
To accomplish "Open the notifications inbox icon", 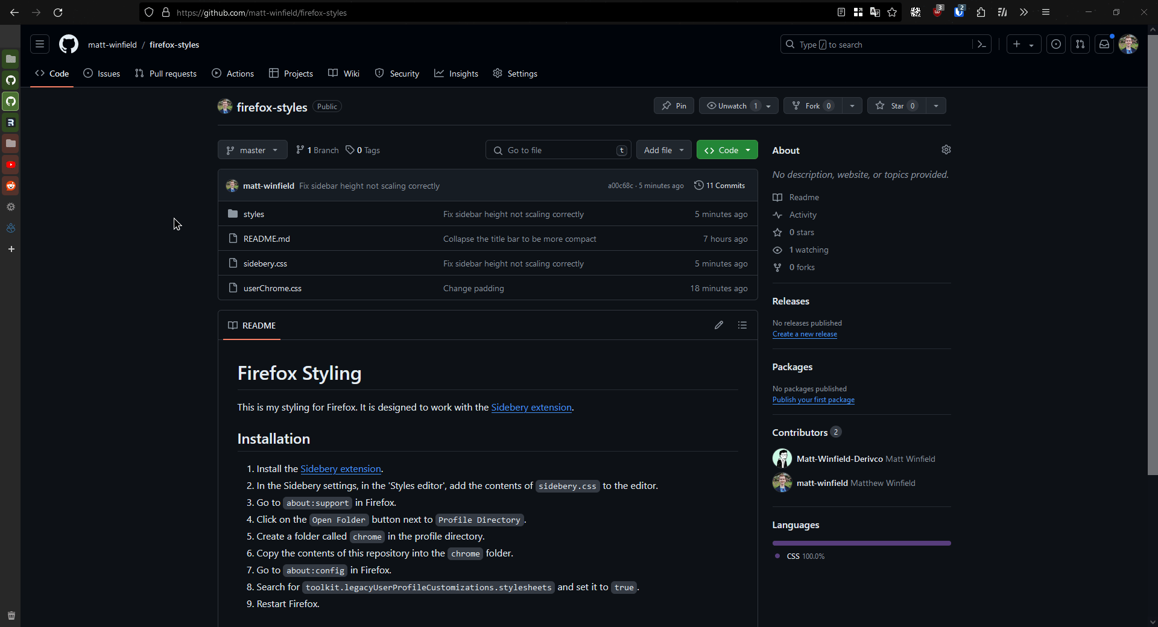I will tap(1104, 44).
